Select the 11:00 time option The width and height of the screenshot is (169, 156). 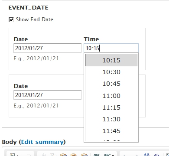(111, 96)
